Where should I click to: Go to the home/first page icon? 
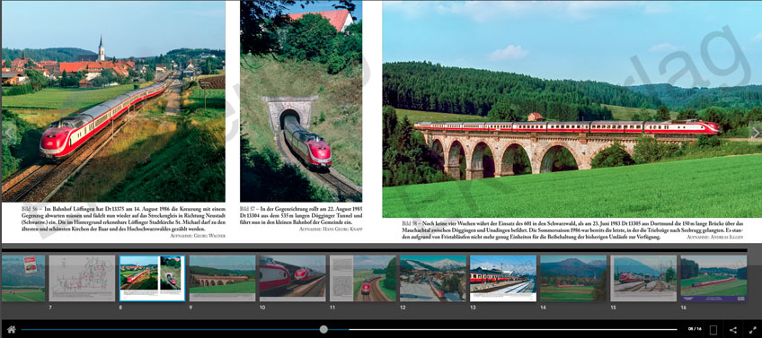[x=11, y=330]
